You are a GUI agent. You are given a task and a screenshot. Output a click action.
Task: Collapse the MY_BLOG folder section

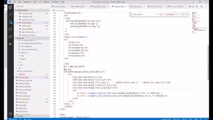[x=32, y=38]
